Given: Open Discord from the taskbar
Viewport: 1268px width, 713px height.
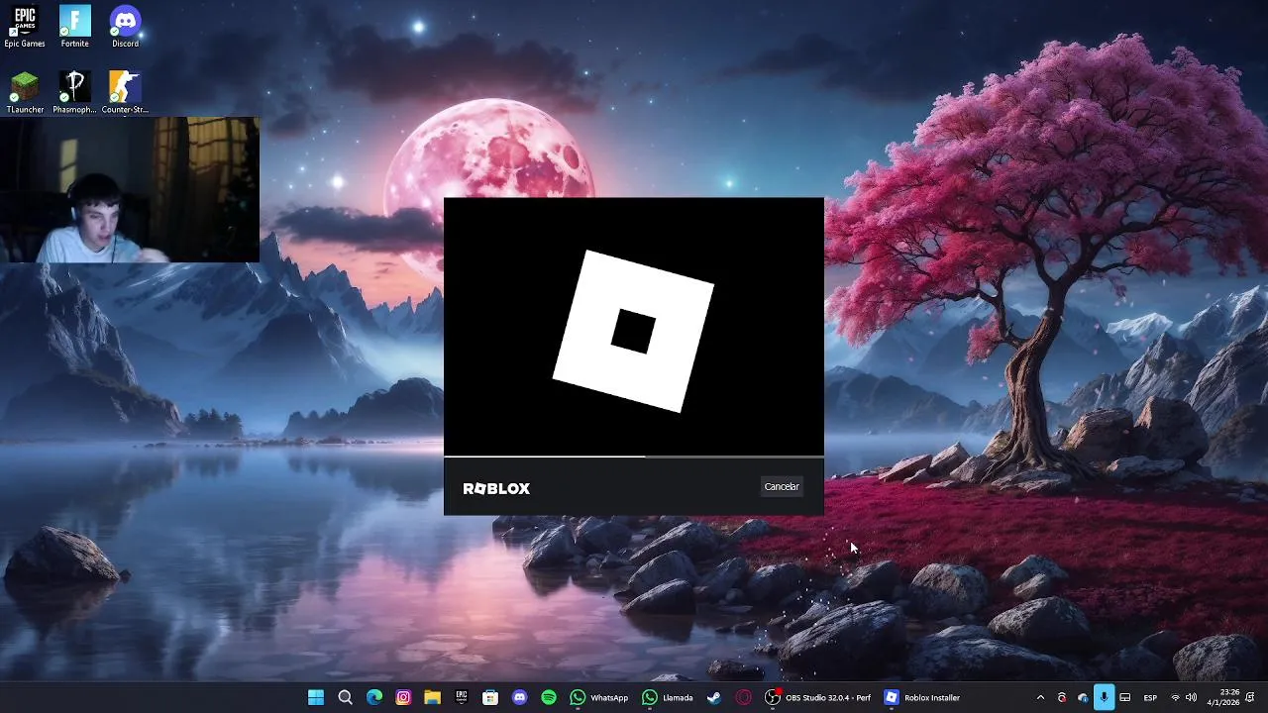Looking at the screenshot, I should [x=519, y=697].
